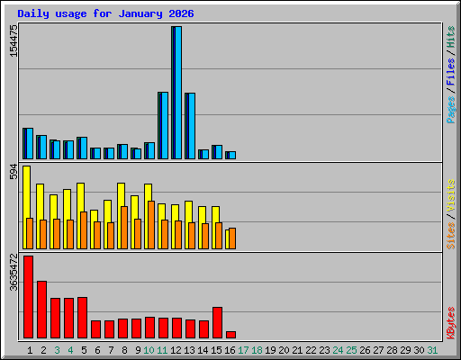Click day label 19 on x-axis
461x360 pixels.
(x=270, y=350)
